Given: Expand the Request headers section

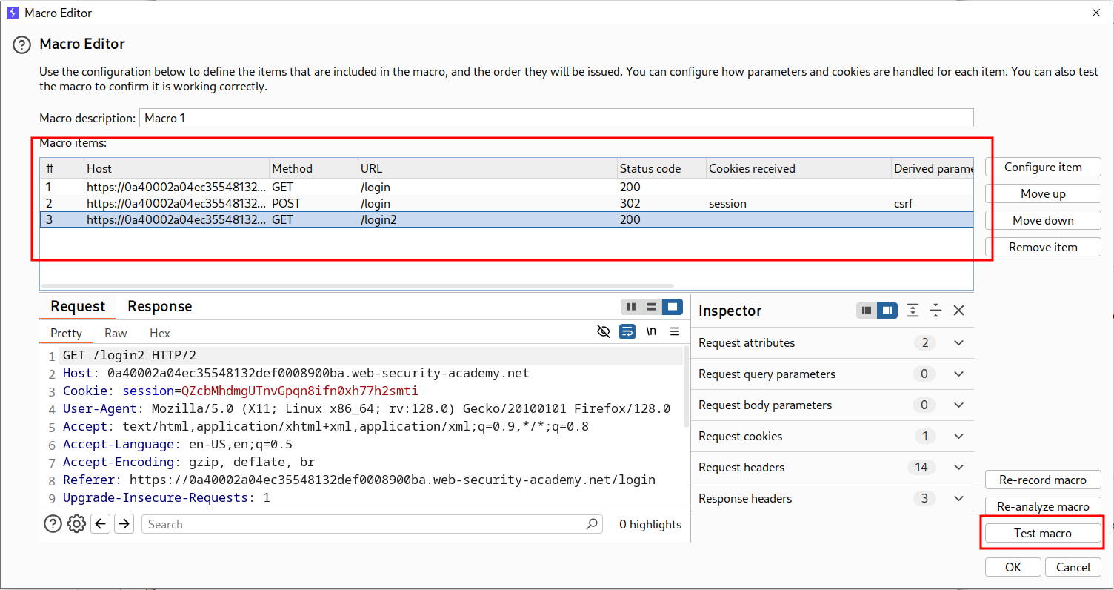Looking at the screenshot, I should (959, 468).
